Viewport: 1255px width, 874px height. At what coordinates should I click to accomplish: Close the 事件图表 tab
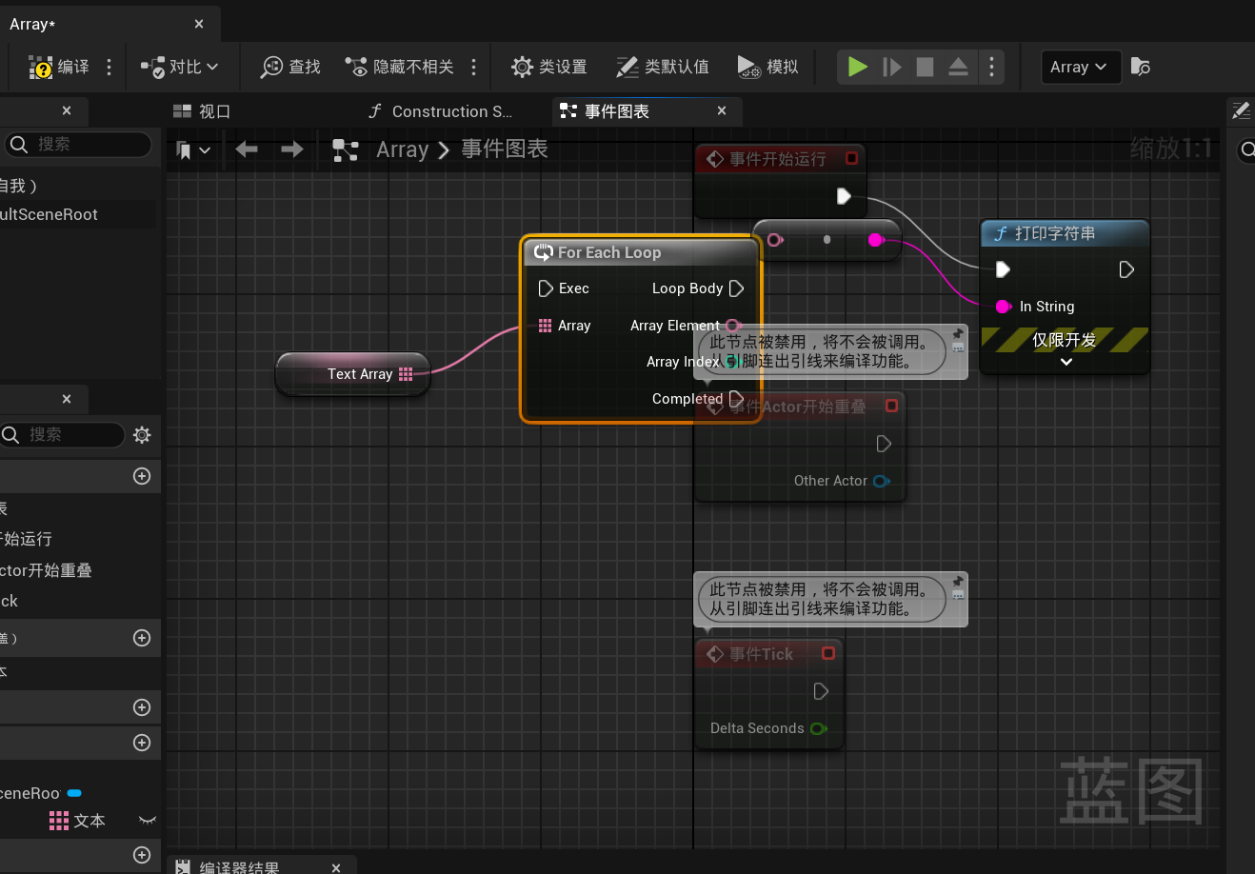(x=722, y=111)
